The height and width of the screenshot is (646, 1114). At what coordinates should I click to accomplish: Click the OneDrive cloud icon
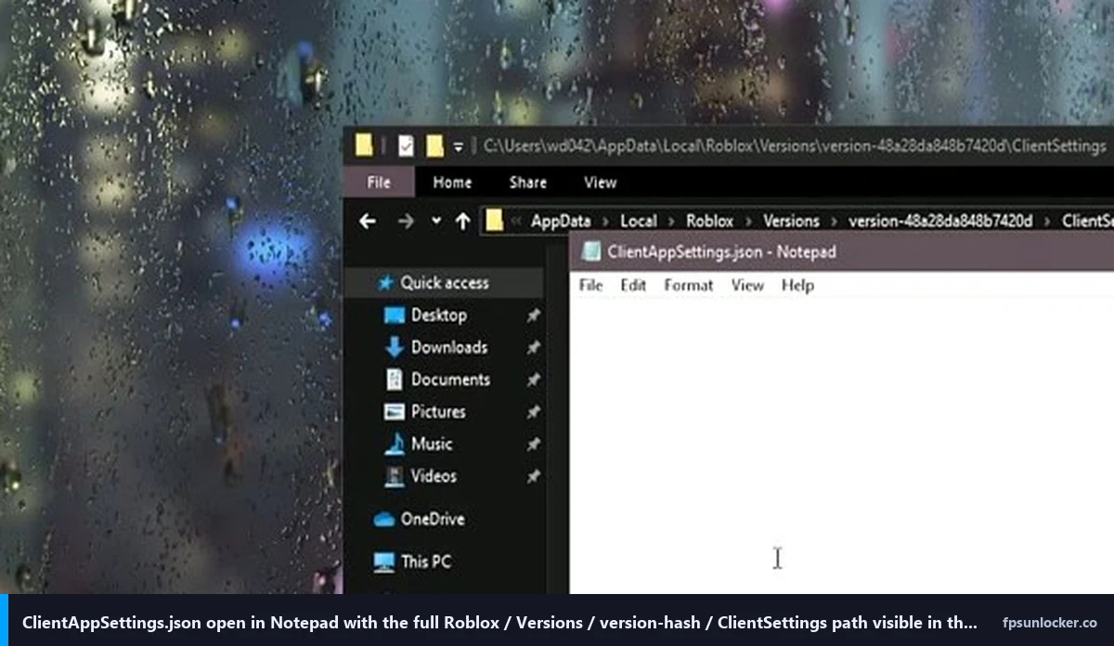[x=384, y=520]
